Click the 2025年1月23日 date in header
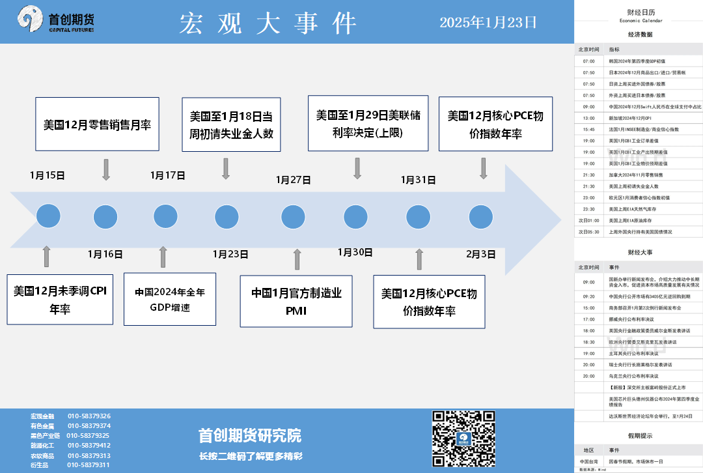The width and height of the screenshot is (703, 473). click(488, 23)
